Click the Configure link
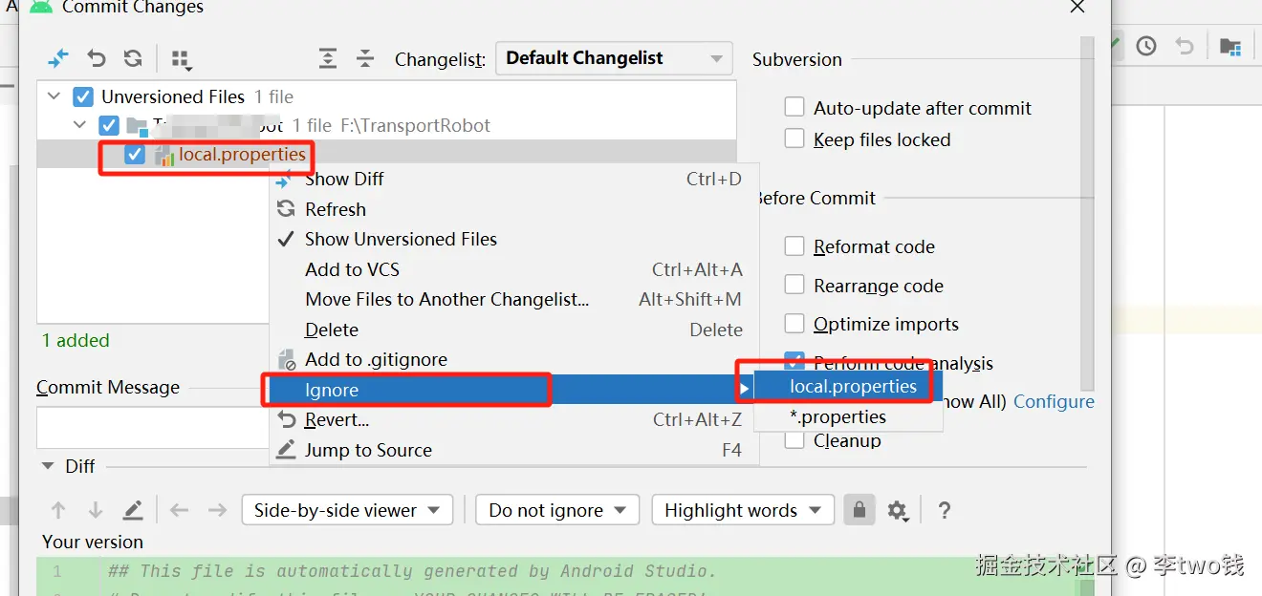This screenshot has height=596, width=1262. click(x=1054, y=401)
